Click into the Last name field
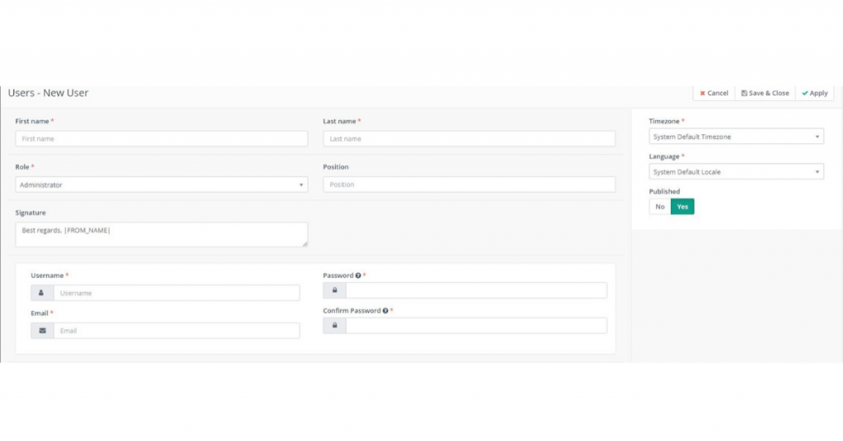Viewport: 843px width, 441px height. tap(468, 139)
